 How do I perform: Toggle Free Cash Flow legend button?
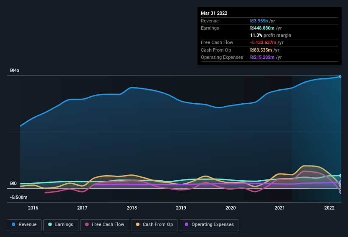point(105,225)
